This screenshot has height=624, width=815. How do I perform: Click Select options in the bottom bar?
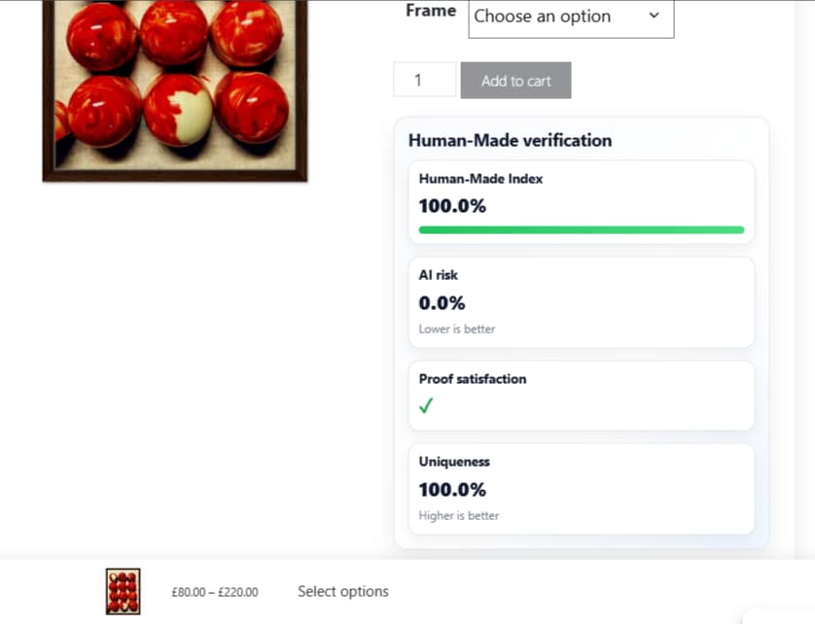(342, 591)
